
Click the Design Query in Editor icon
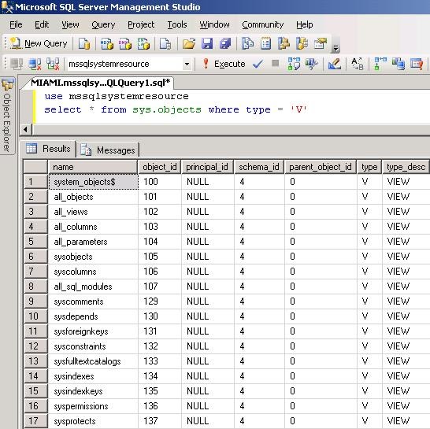point(334,64)
